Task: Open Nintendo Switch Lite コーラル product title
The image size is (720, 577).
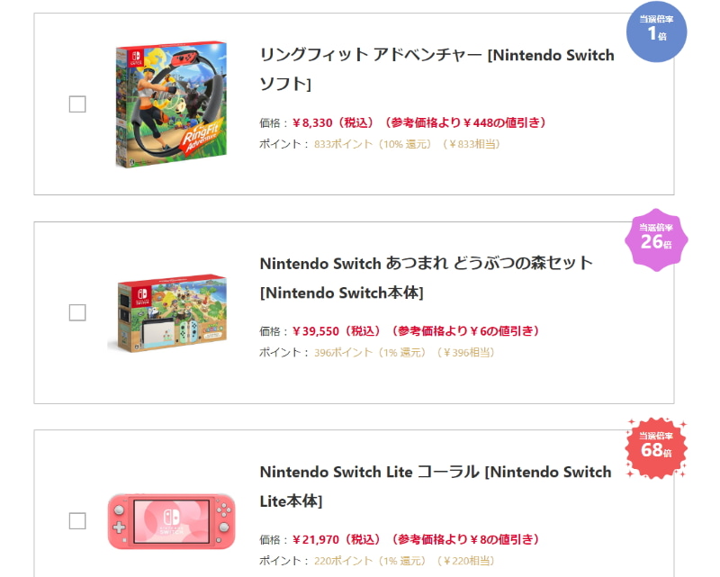Action: point(435,486)
